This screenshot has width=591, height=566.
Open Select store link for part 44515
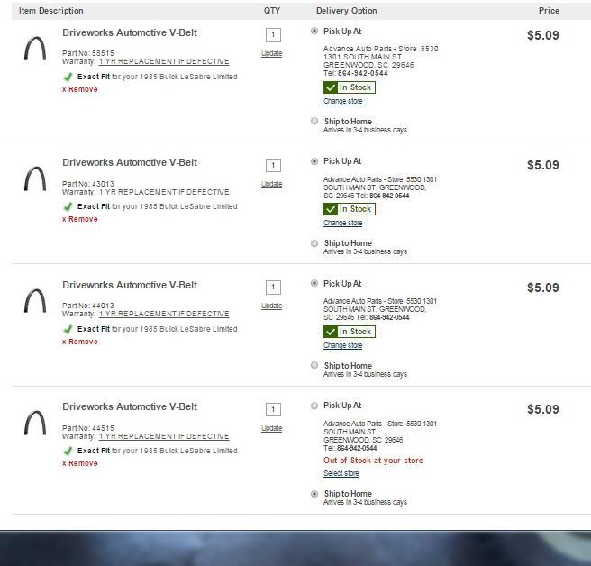point(341,473)
